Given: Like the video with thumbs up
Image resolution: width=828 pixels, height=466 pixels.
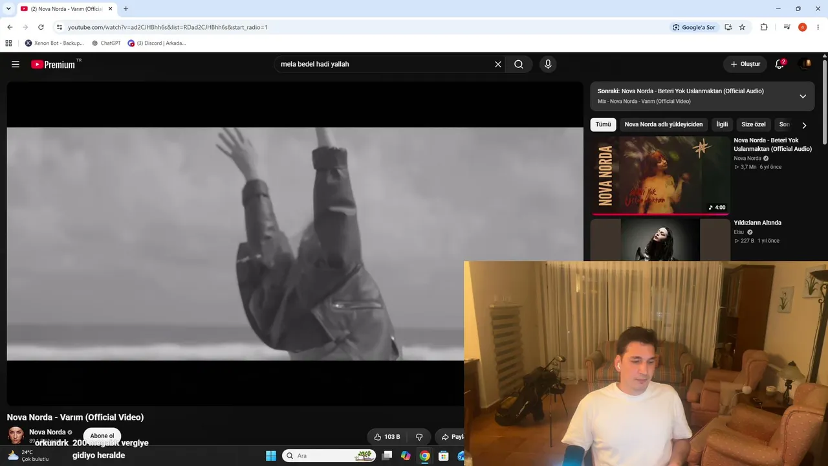Looking at the screenshot, I should pyautogui.click(x=387, y=437).
